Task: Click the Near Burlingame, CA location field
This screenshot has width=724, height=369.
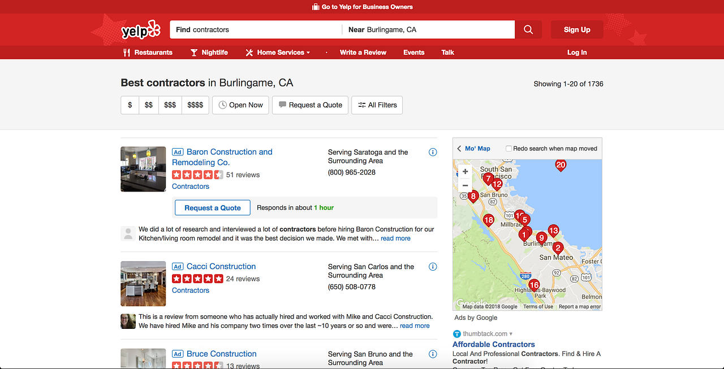Action: pyautogui.click(x=429, y=29)
